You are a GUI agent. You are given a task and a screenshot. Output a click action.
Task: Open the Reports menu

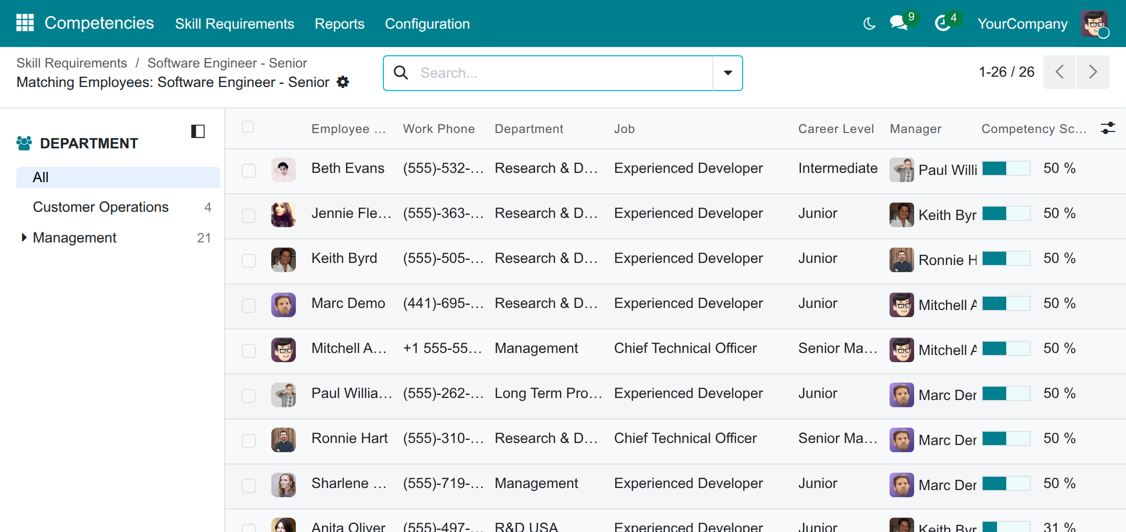(339, 24)
